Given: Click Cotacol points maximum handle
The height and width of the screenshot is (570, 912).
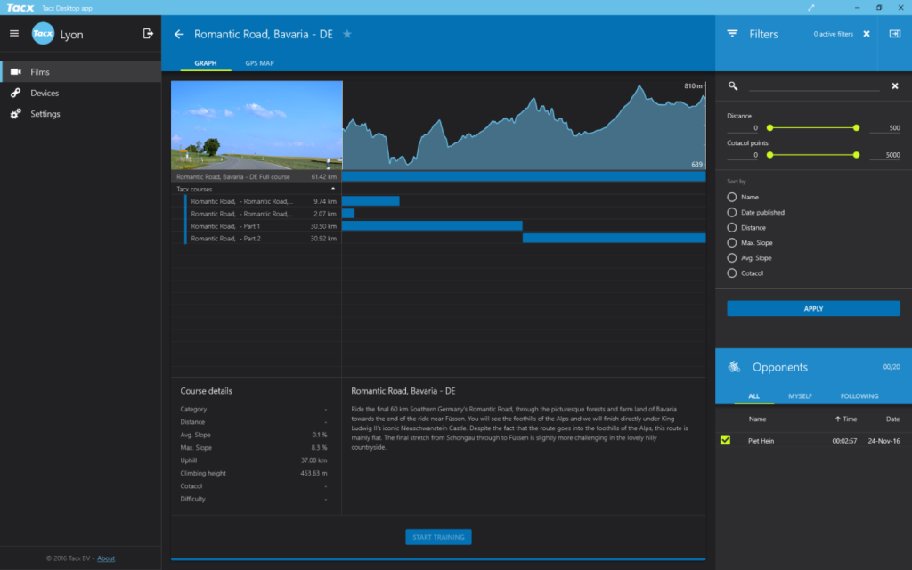Looking at the screenshot, I should tap(856, 155).
